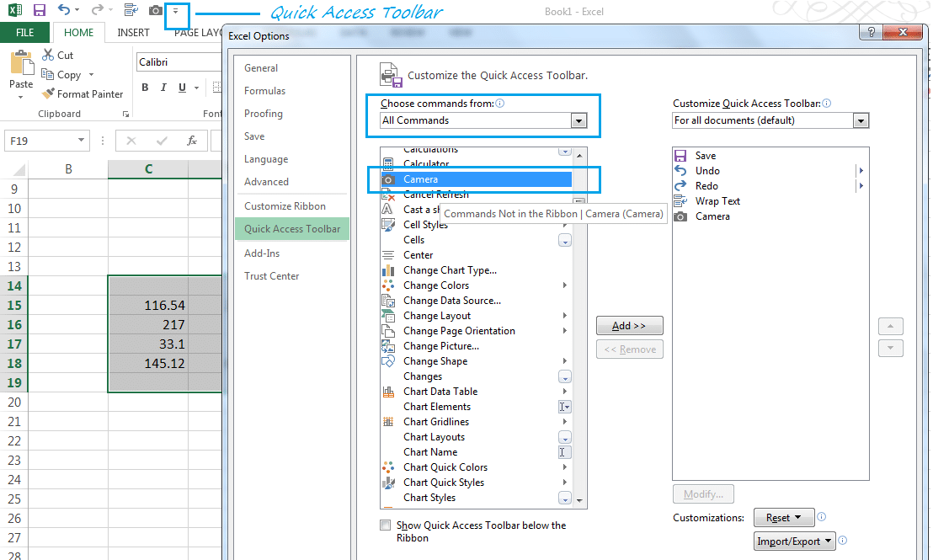Click the Insert Function fx icon
This screenshot has height=560, width=933.
point(192,141)
